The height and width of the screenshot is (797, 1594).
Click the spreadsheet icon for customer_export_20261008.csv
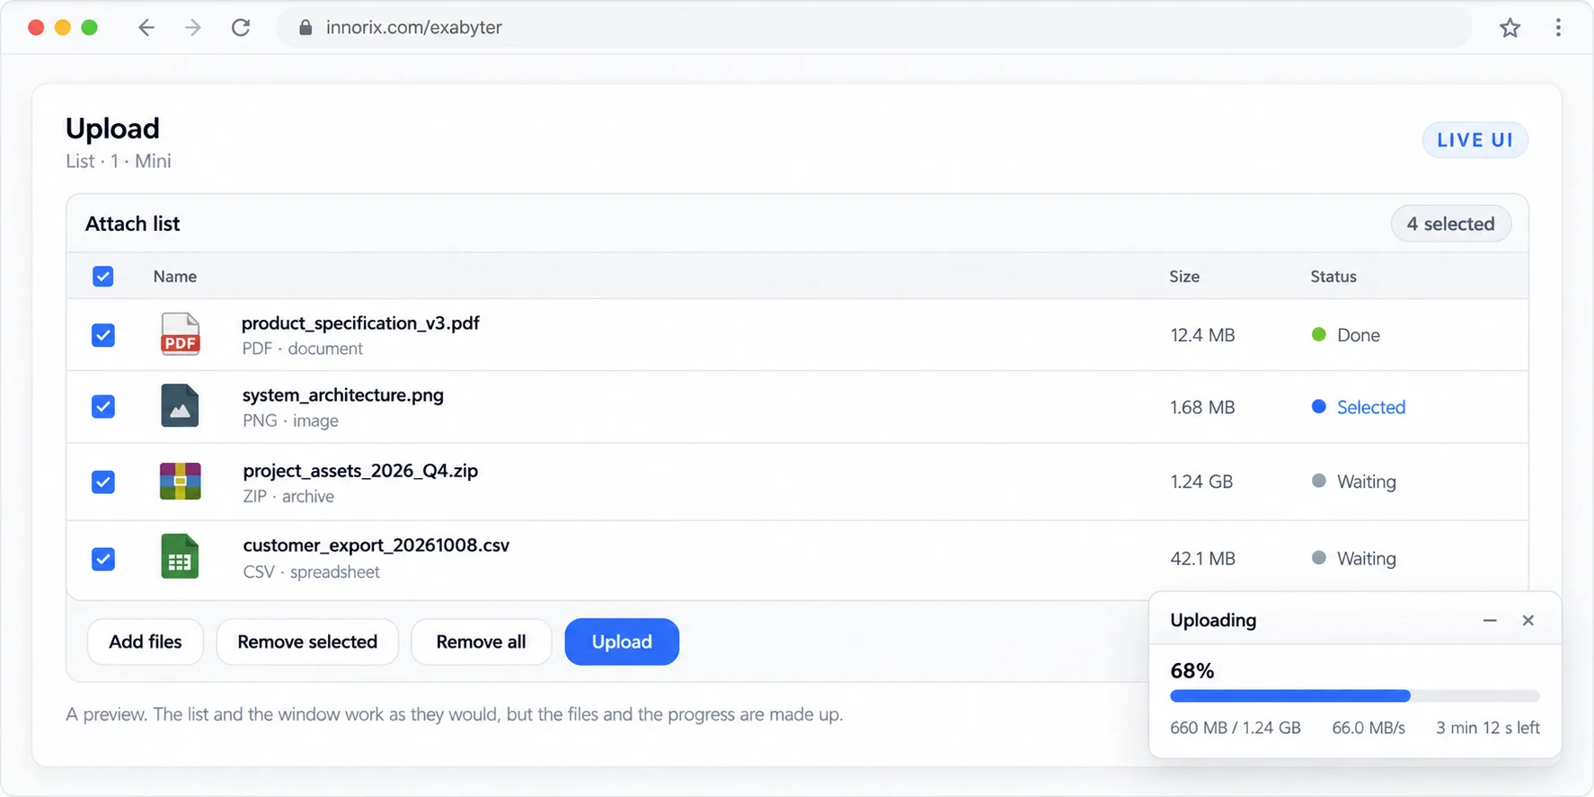click(x=180, y=557)
